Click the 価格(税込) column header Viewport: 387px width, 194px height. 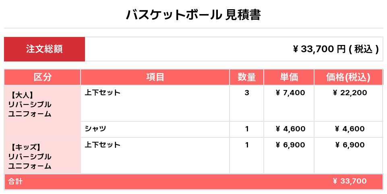click(x=348, y=77)
